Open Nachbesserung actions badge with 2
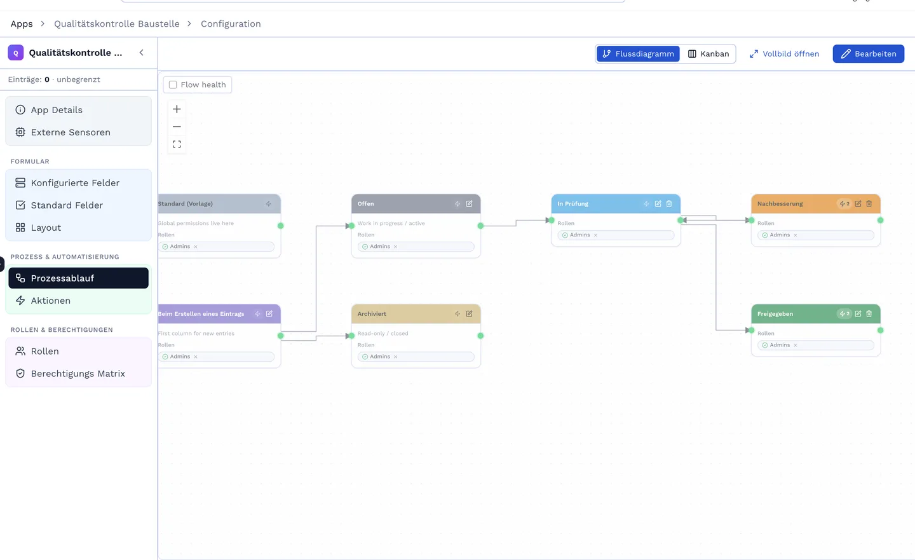 click(844, 204)
